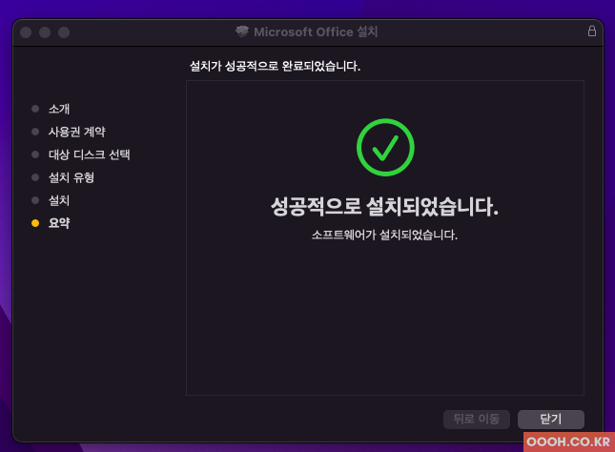Select the 설치 유형 step
615x452 pixels.
71,177
